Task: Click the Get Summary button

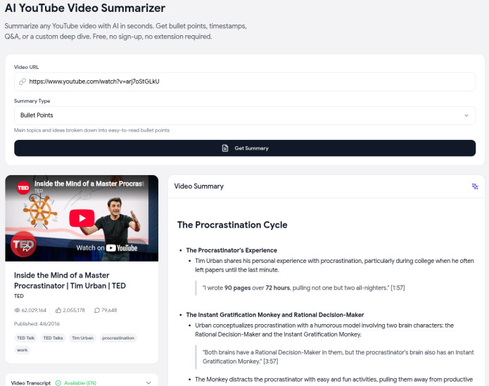Action: click(x=245, y=148)
